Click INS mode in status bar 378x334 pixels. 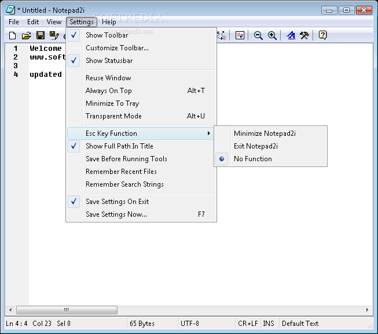[269, 324]
